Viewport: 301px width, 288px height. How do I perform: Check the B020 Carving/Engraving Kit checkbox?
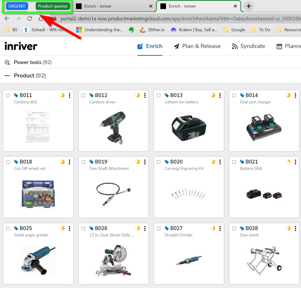(158, 162)
